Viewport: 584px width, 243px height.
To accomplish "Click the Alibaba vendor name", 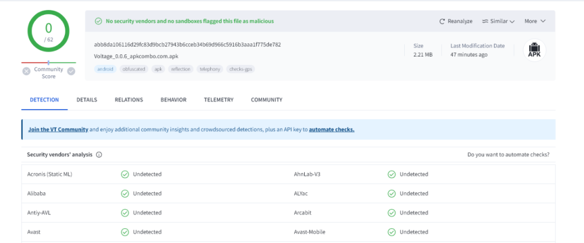I will [x=36, y=193].
